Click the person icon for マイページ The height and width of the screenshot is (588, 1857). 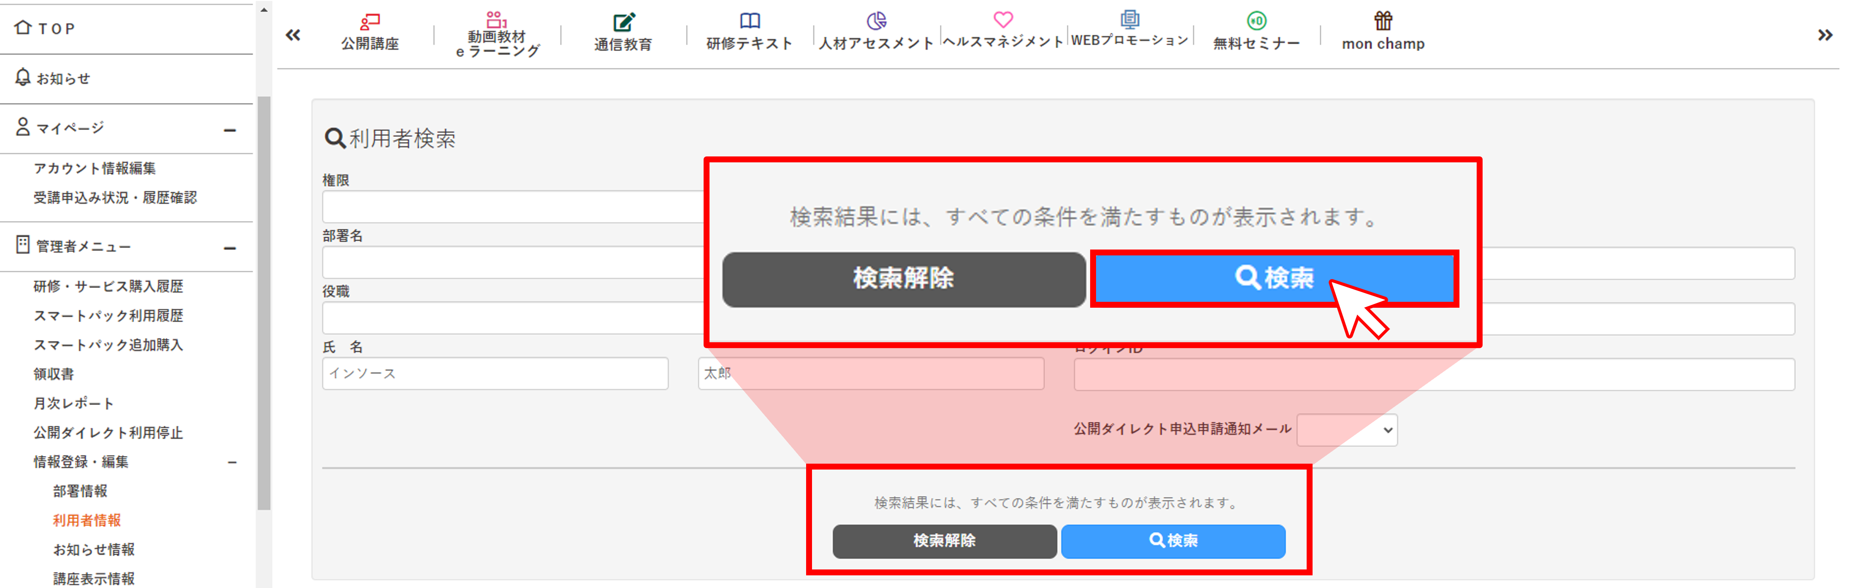[23, 127]
